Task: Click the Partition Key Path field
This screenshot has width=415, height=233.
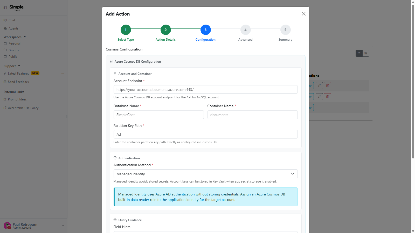Action: pos(205,134)
